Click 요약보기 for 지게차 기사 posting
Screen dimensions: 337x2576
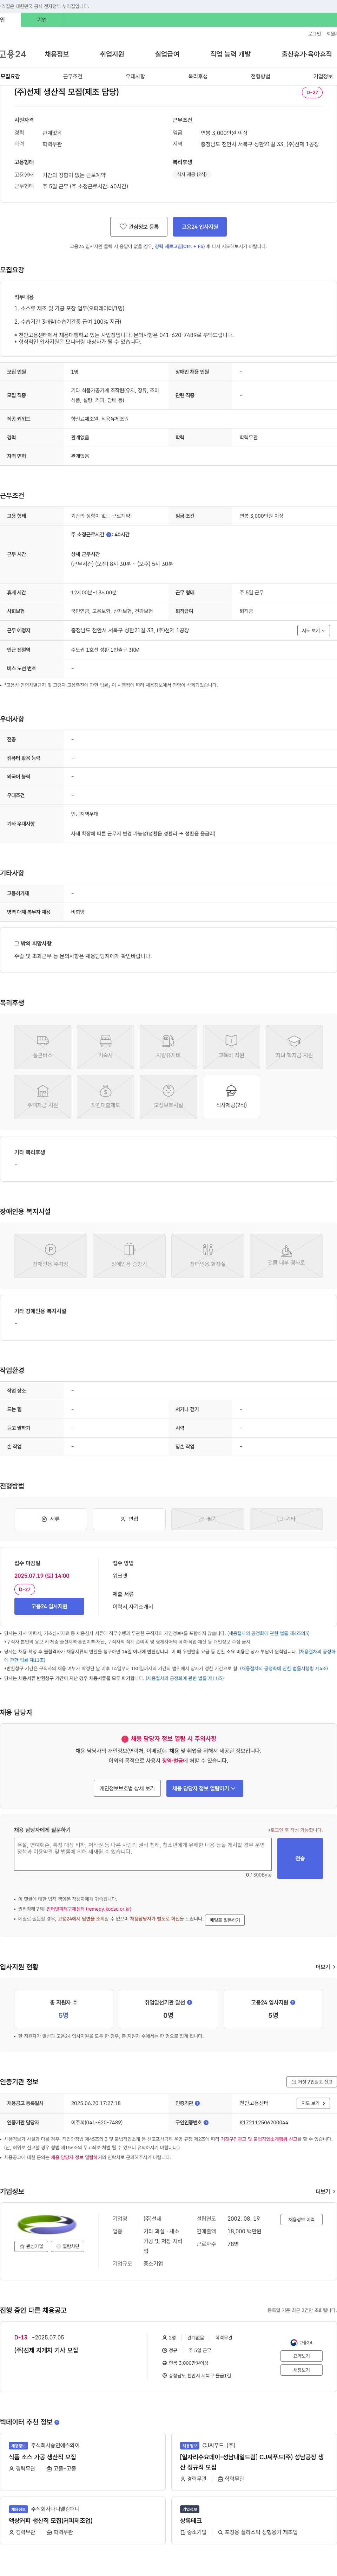[301, 2356]
